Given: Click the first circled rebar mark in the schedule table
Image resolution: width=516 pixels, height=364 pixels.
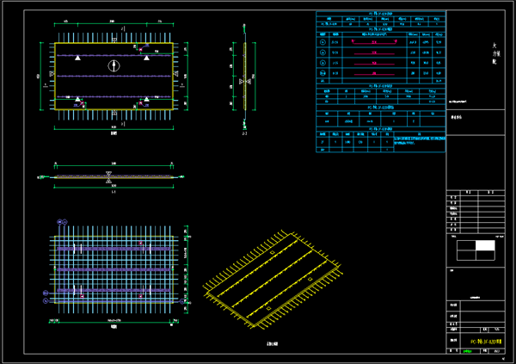Looking at the screenshot, I should click(322, 42).
